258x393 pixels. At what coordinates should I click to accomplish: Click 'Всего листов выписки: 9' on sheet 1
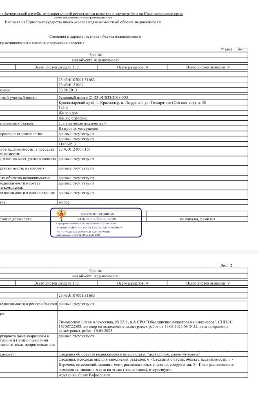point(208,67)
